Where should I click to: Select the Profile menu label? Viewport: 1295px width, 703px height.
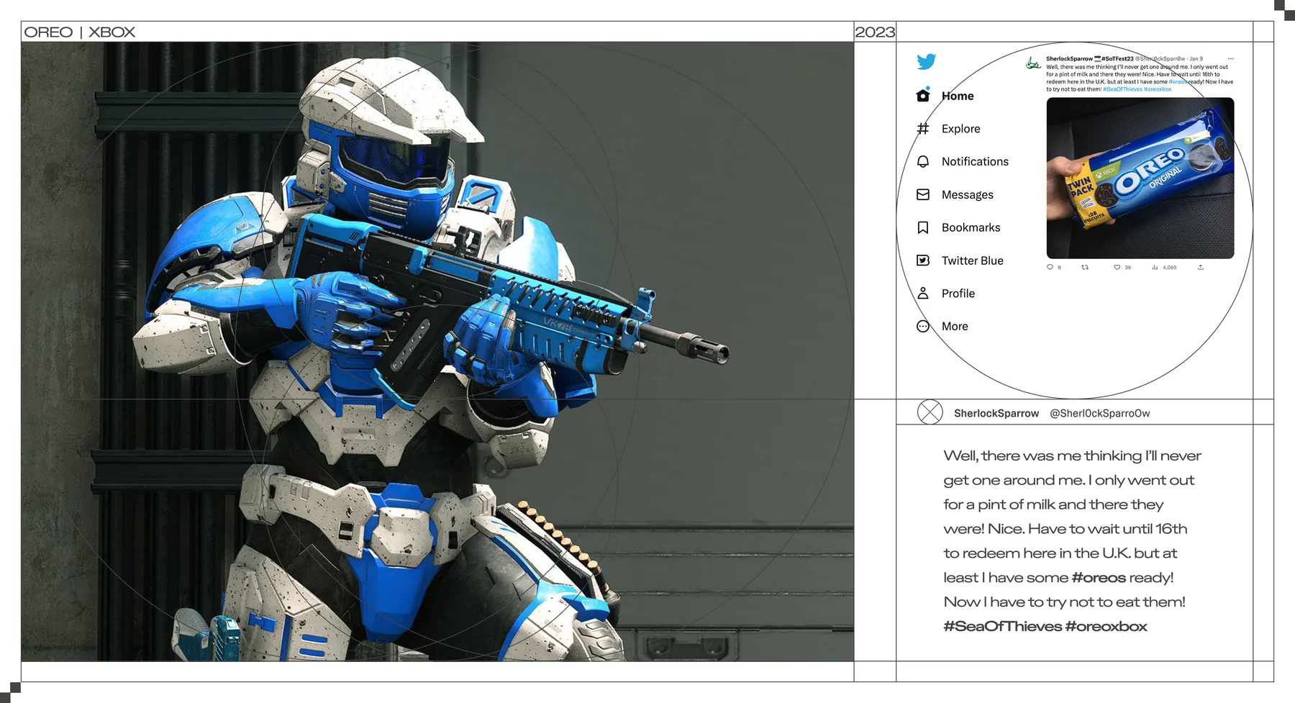pyautogui.click(x=958, y=294)
